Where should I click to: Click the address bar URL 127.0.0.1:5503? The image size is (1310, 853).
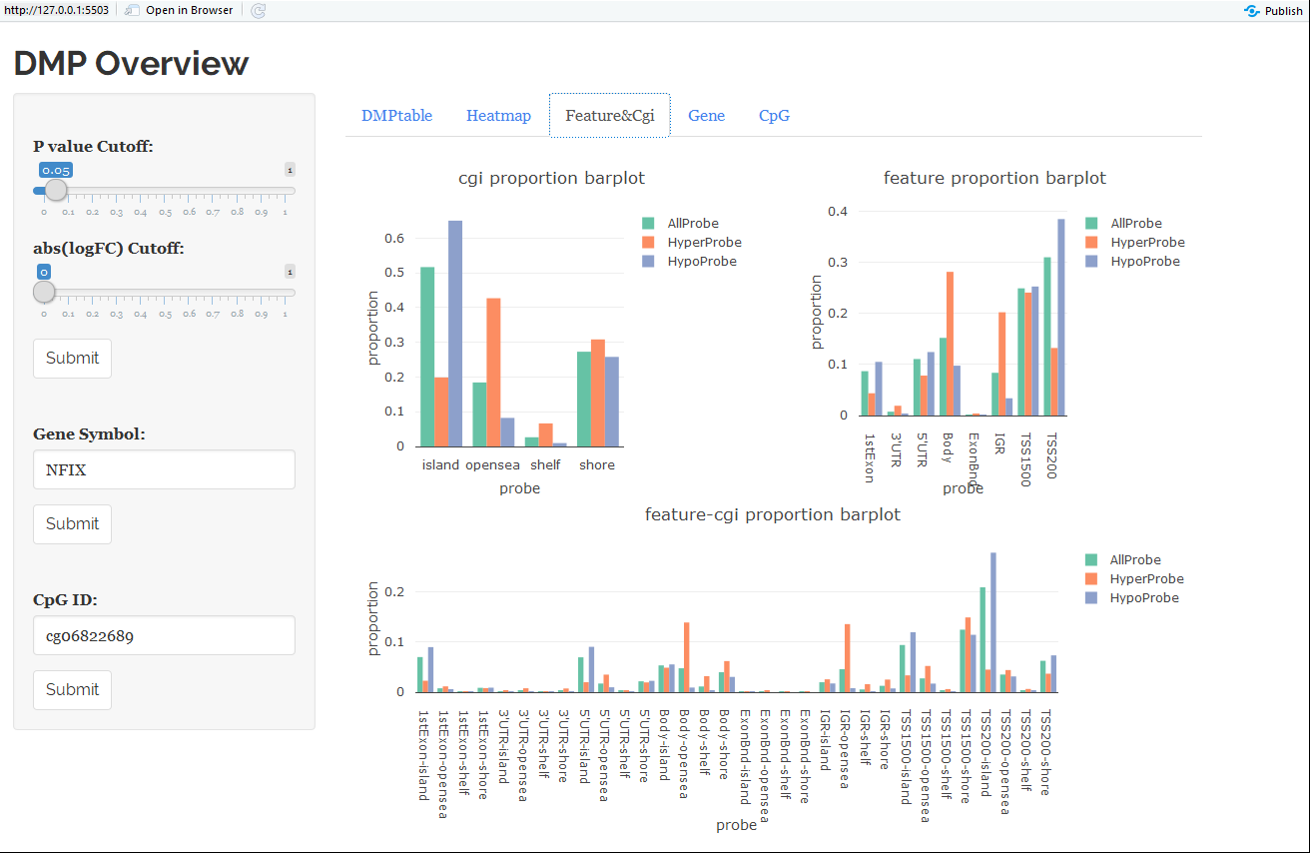click(58, 10)
